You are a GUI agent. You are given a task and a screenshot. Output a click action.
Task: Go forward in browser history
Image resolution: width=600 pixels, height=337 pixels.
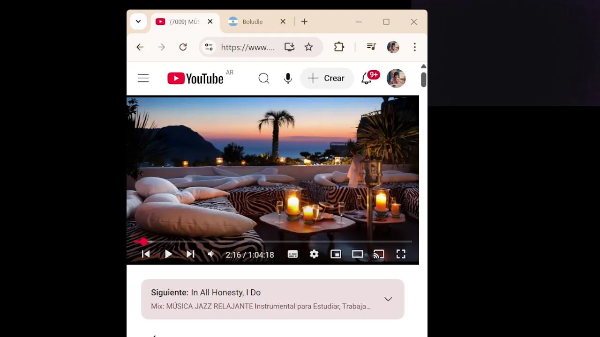pyautogui.click(x=161, y=47)
